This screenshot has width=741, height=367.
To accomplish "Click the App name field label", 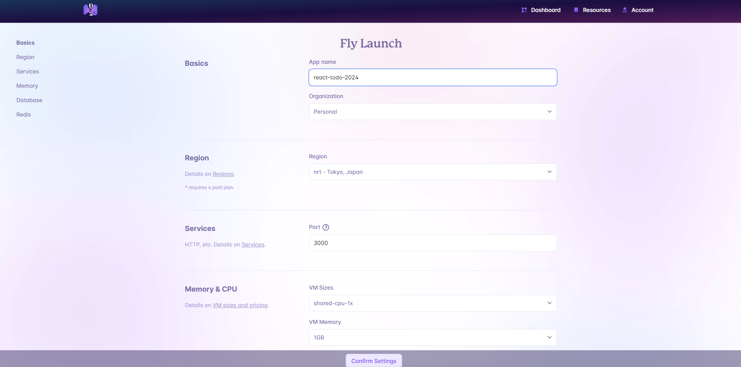I will click(x=323, y=62).
